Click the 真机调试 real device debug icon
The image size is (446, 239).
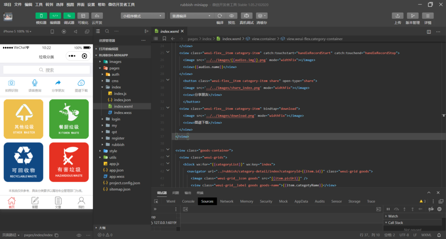pyautogui.click(x=246, y=16)
